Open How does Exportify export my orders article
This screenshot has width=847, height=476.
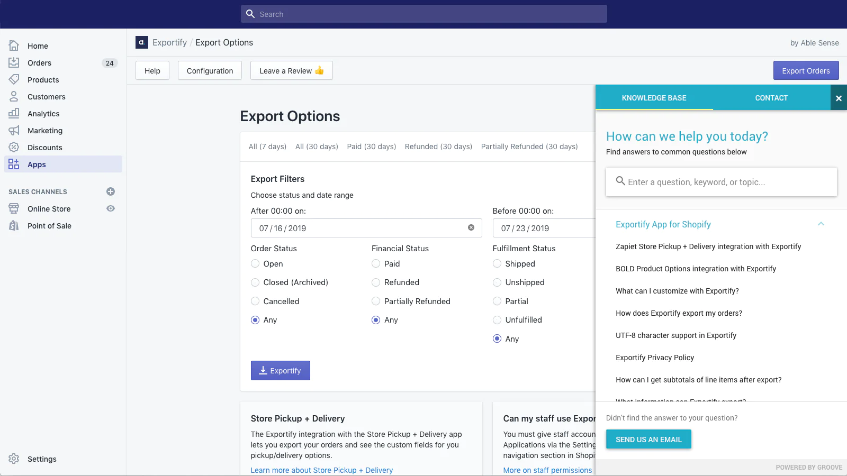[x=679, y=313]
